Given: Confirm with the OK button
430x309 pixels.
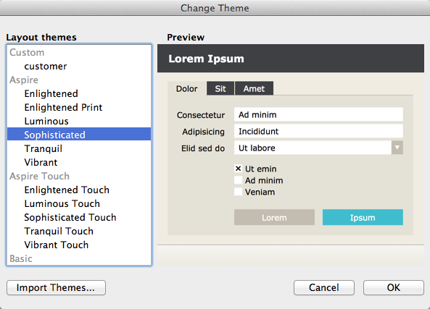Looking at the screenshot, I should coord(394,287).
